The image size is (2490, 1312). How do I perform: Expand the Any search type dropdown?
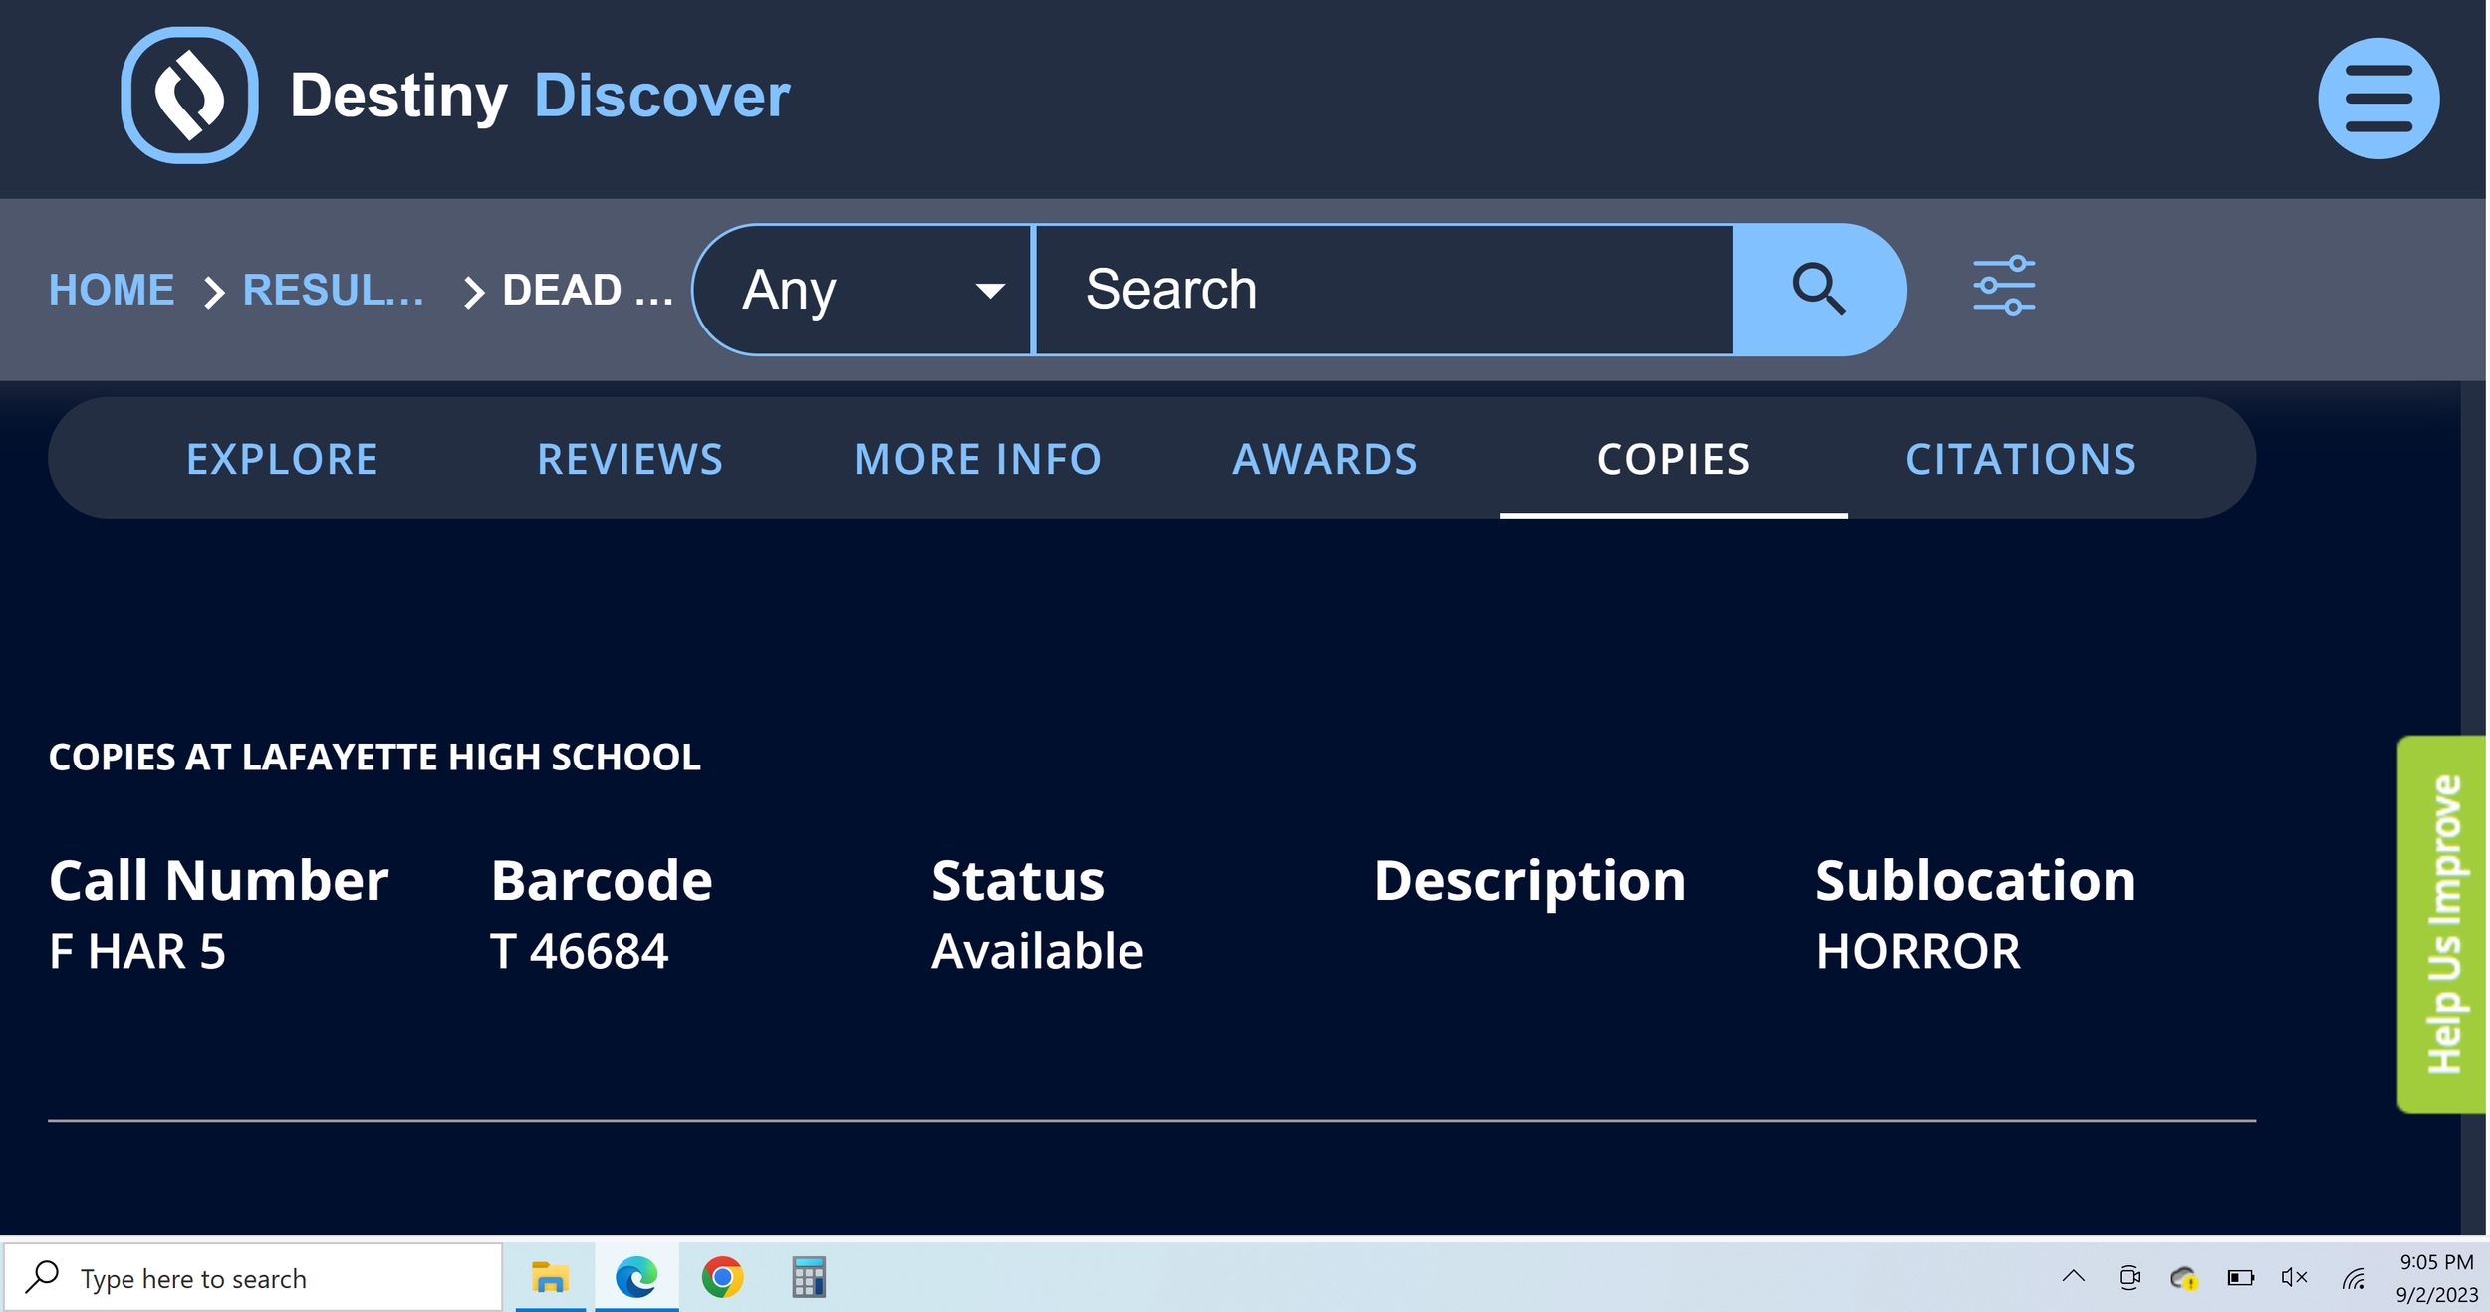click(x=864, y=290)
